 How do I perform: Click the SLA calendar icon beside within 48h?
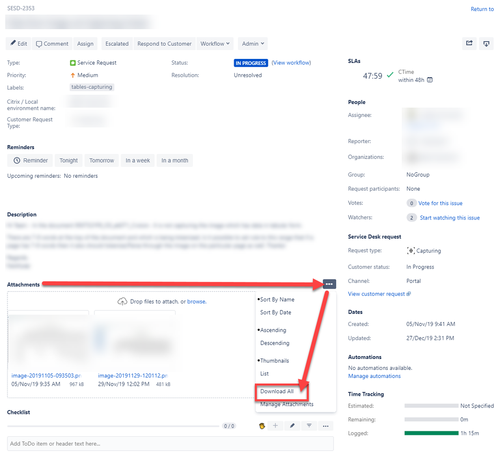coord(430,80)
